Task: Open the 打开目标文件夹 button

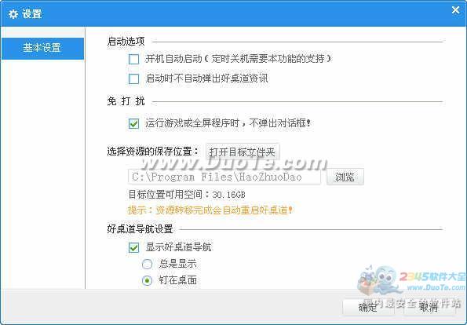Action: 243,152
